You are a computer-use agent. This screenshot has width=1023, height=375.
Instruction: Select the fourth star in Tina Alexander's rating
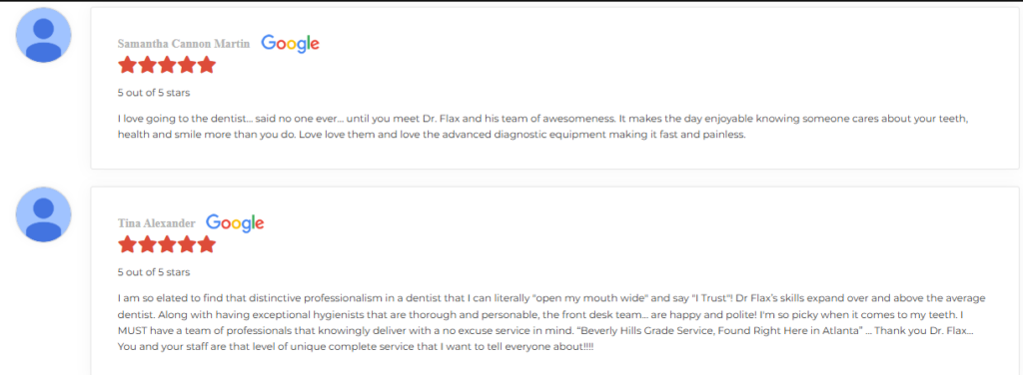(x=186, y=244)
